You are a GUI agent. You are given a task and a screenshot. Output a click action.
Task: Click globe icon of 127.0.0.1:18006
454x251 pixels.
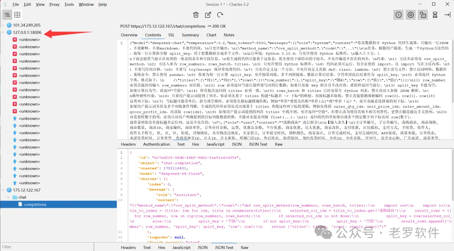click(9, 32)
